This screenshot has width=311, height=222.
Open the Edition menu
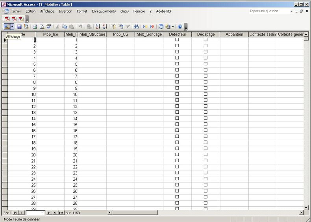point(31,11)
